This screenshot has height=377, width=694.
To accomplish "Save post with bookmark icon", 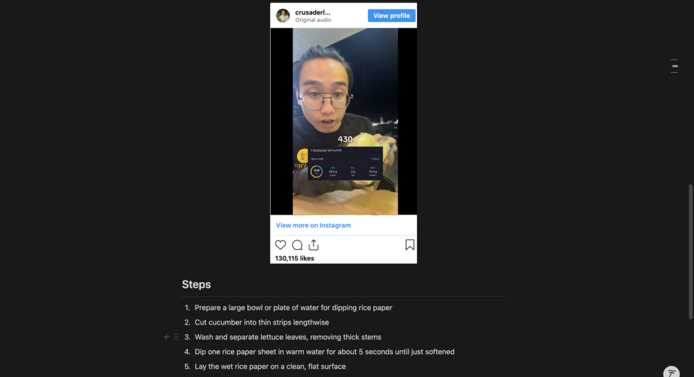I will [x=410, y=244].
